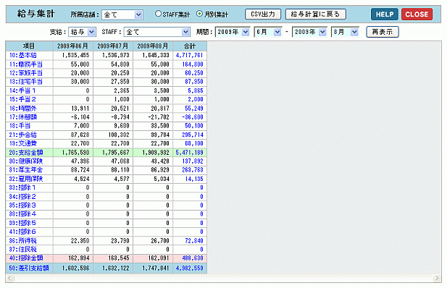Open the 支給 dropdown showing 給与

click(82, 32)
